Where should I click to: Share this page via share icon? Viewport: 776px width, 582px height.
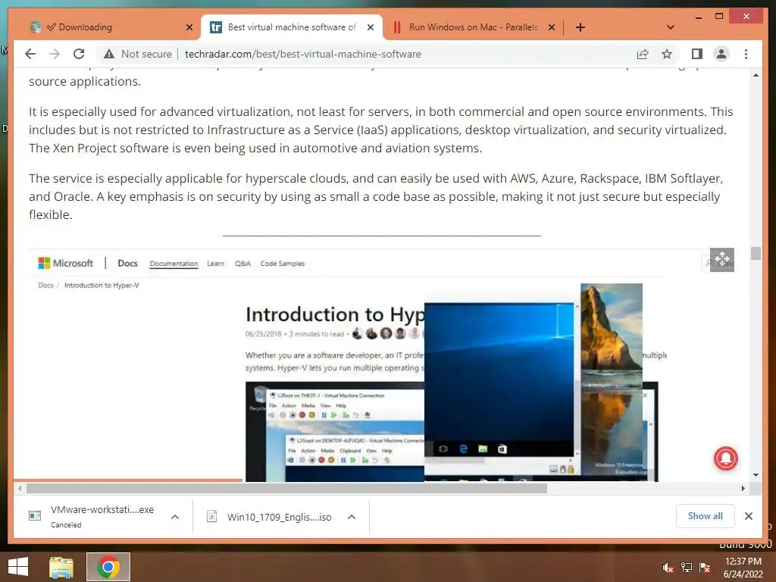tap(643, 54)
